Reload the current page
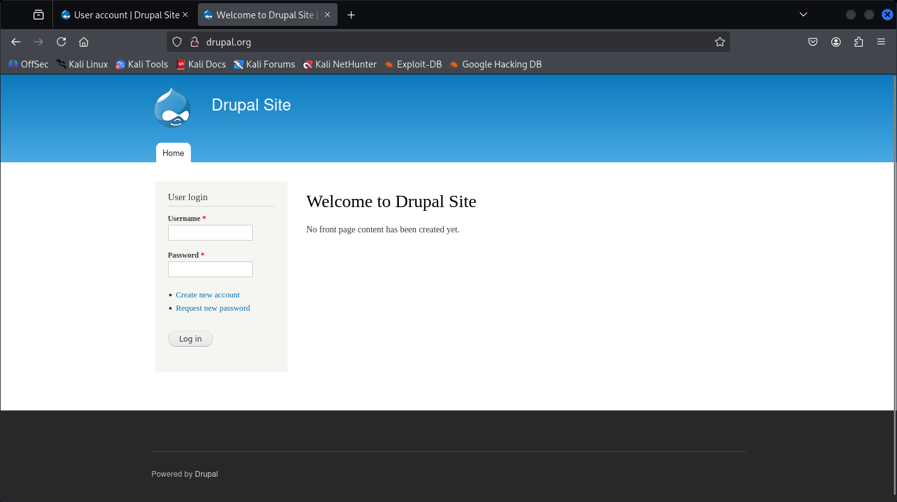897x502 pixels. point(61,42)
